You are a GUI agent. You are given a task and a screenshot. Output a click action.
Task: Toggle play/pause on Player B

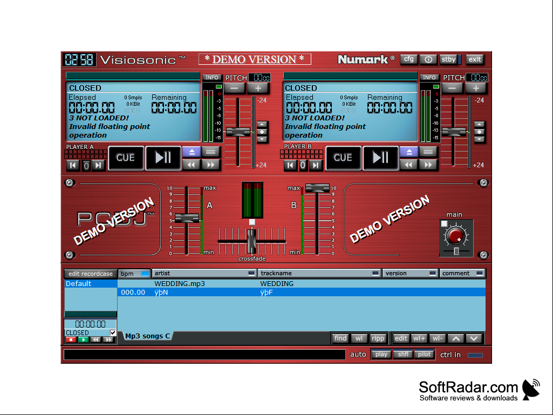pos(380,158)
